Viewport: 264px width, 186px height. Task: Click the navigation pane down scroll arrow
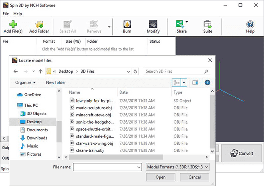tap(59, 157)
